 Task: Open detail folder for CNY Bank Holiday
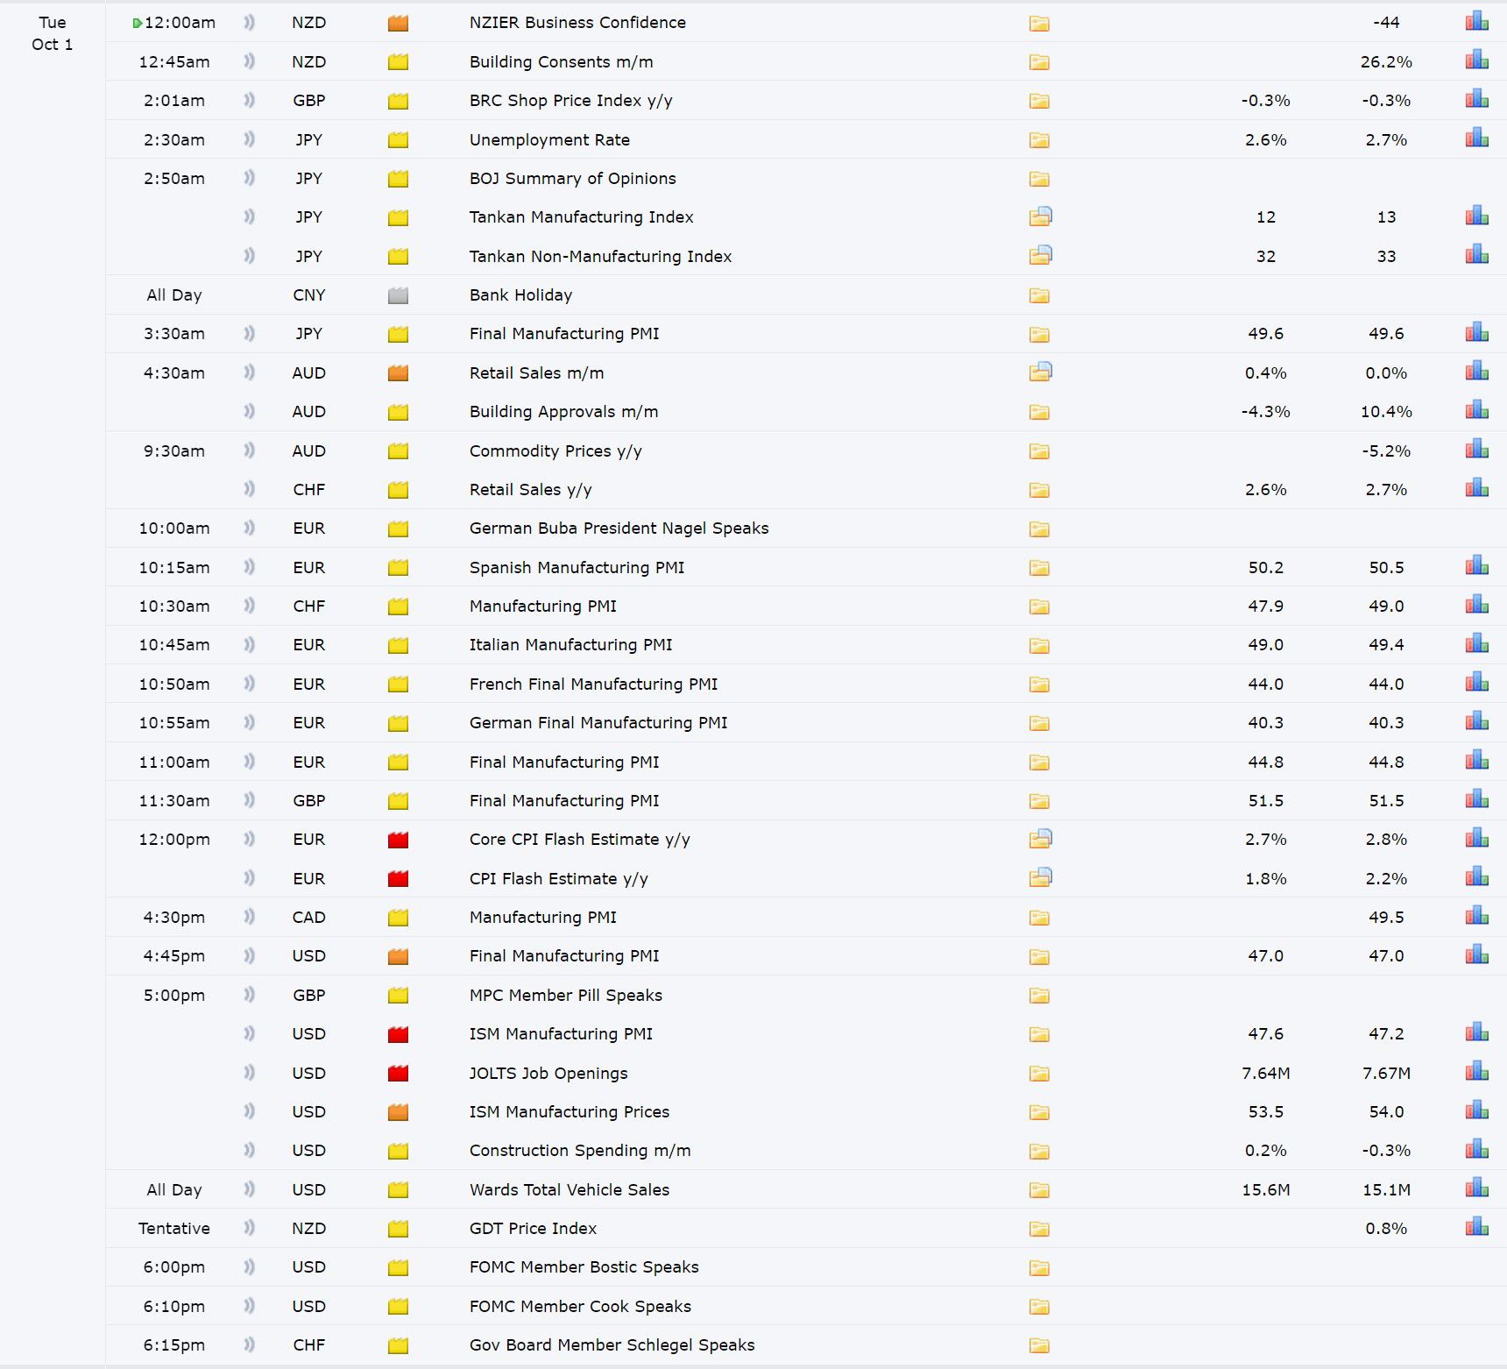click(x=1039, y=295)
